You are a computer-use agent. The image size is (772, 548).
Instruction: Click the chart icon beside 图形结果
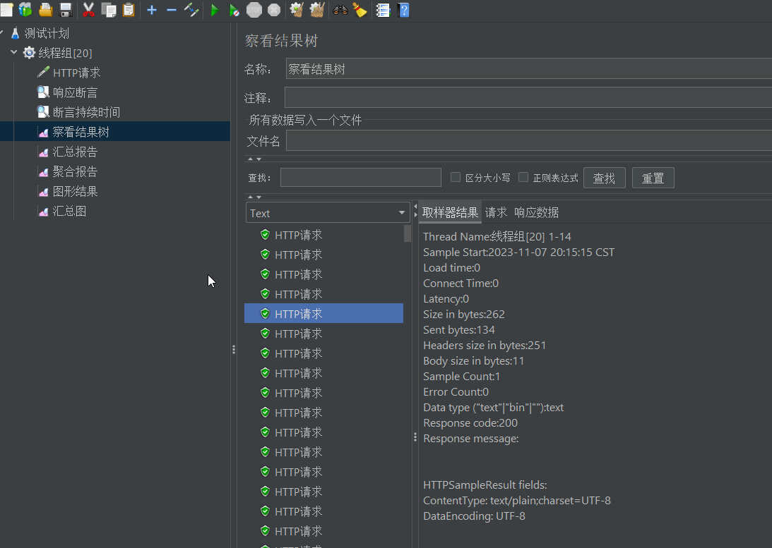point(43,192)
